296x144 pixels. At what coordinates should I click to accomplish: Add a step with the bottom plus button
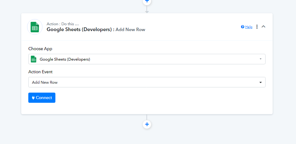point(147,124)
